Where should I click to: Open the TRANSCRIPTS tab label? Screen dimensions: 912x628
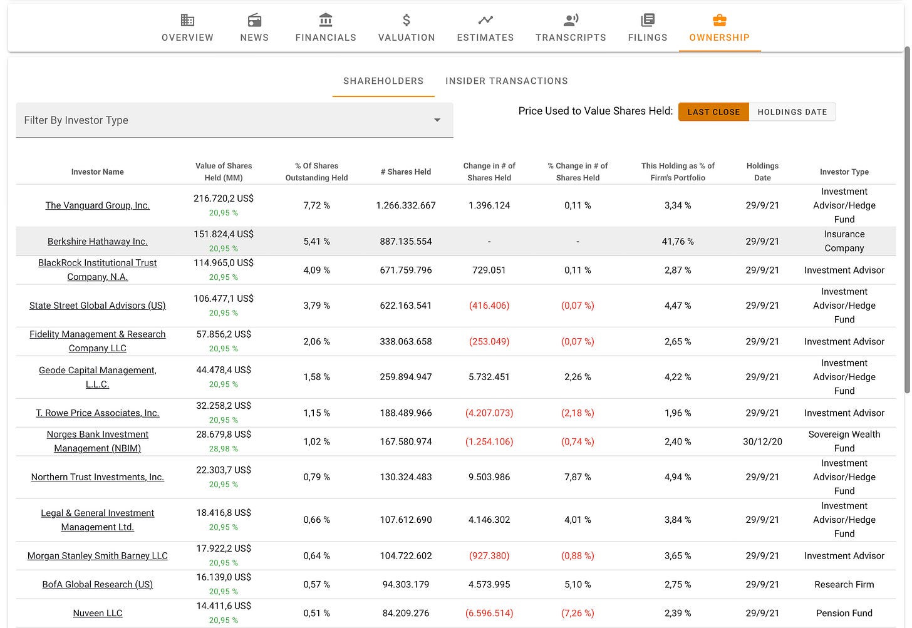(571, 38)
